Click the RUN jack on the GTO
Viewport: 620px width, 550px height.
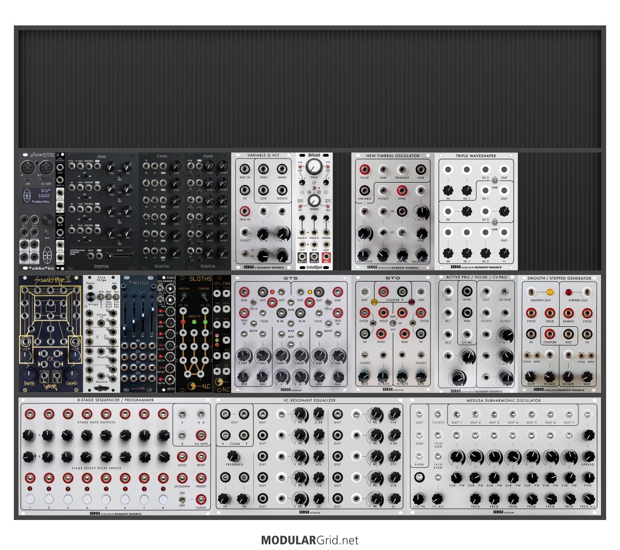(x=405, y=334)
